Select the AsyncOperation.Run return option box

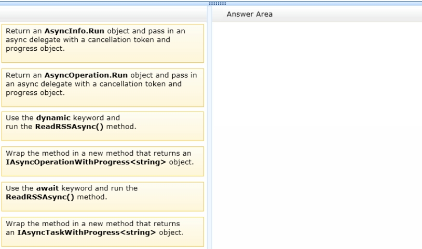tap(103, 88)
